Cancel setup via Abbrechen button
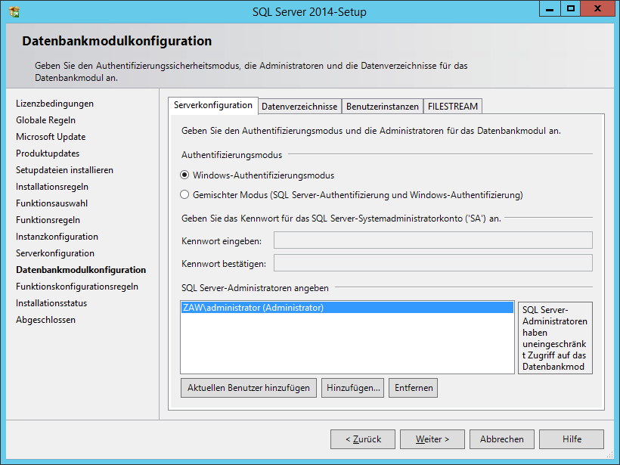Image resolution: width=620 pixels, height=465 pixels. point(502,439)
